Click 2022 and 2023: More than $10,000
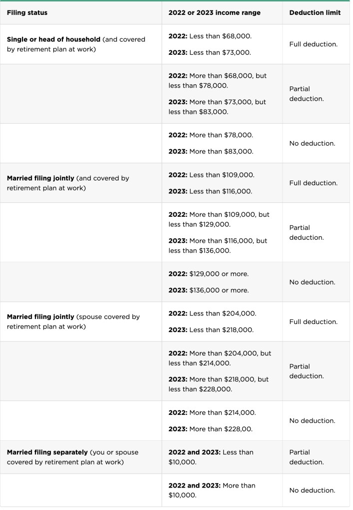The image size is (353, 510). coord(212,490)
